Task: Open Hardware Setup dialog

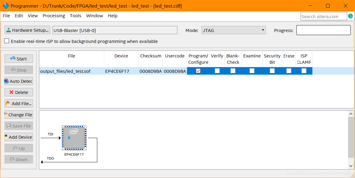Action: (27, 30)
